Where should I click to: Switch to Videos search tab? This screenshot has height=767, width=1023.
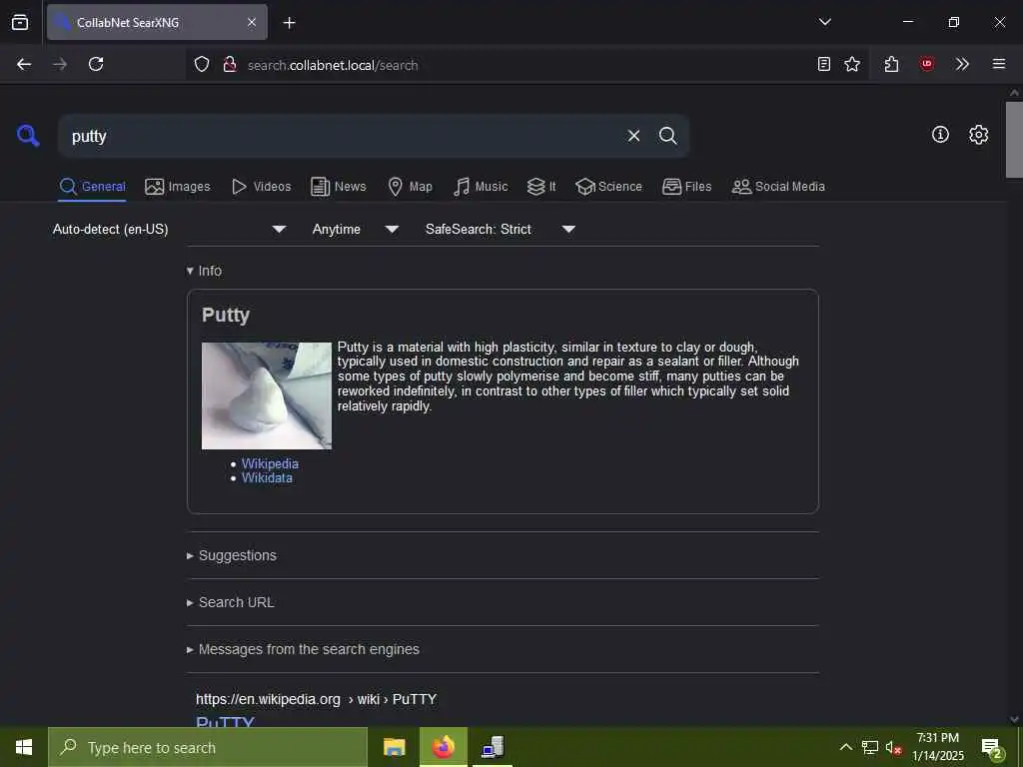tap(261, 187)
